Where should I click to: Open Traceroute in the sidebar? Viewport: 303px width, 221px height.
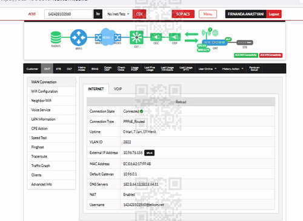click(x=52, y=156)
